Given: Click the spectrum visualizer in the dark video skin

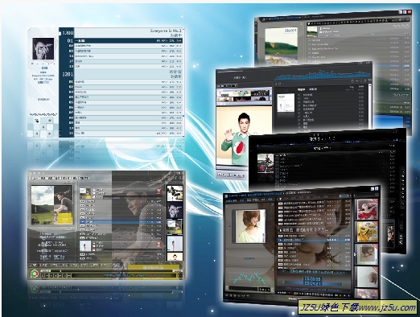Looking at the screenshot, I should 322,75.
